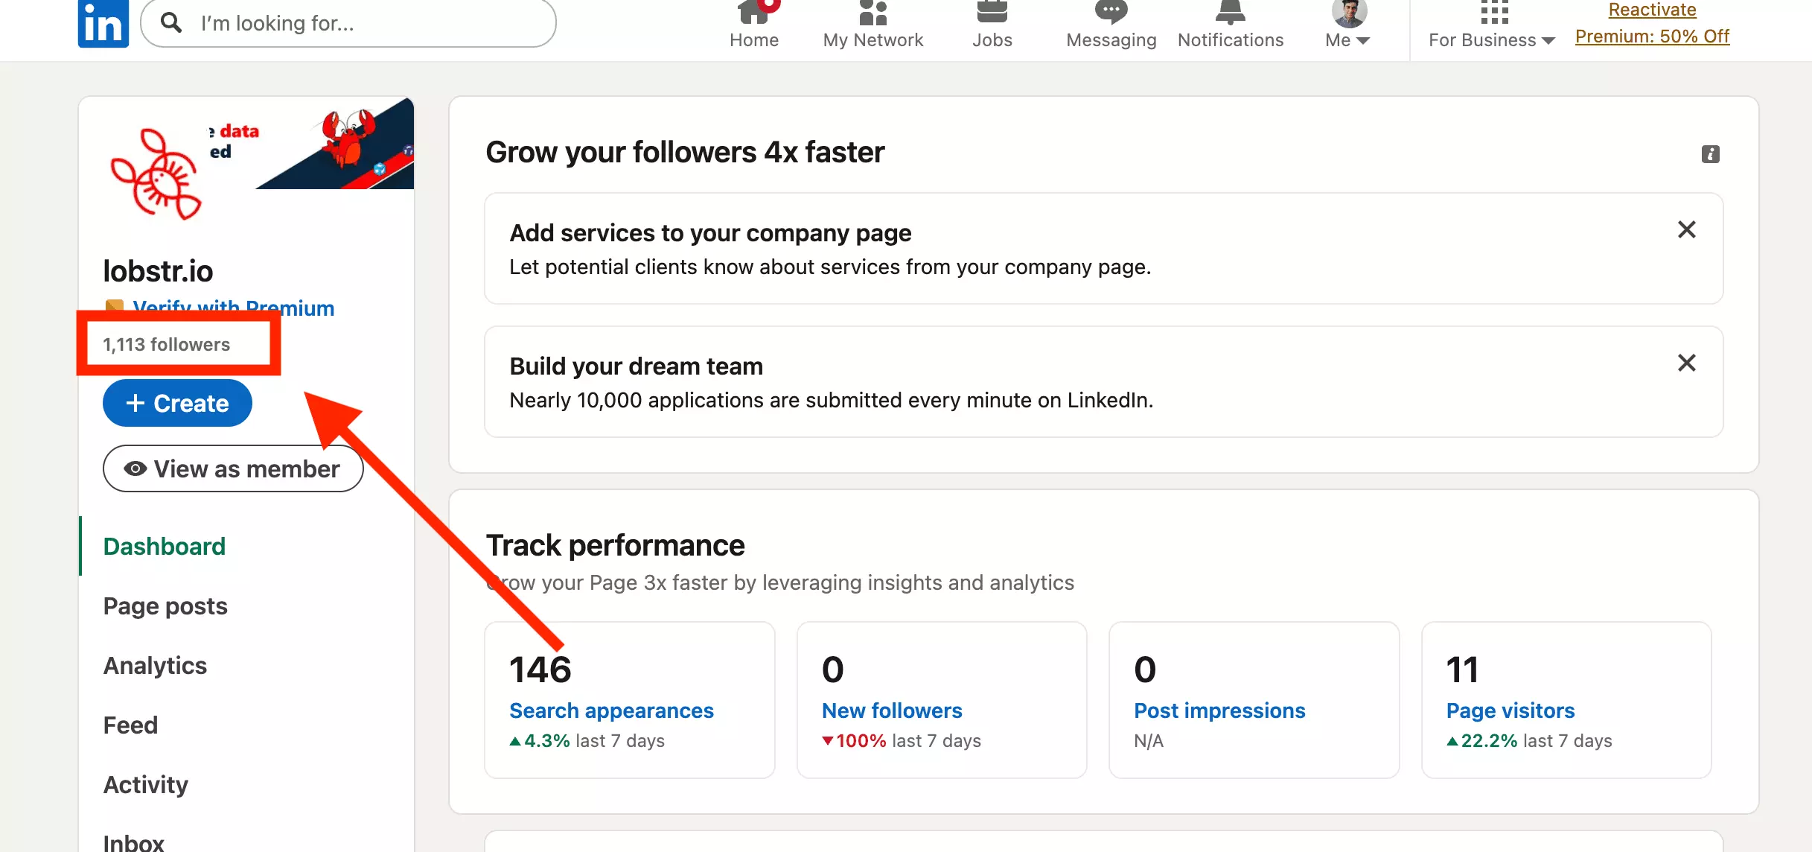Click the Grow your followers 4x faster heading
This screenshot has width=1812, height=852.
[685, 152]
